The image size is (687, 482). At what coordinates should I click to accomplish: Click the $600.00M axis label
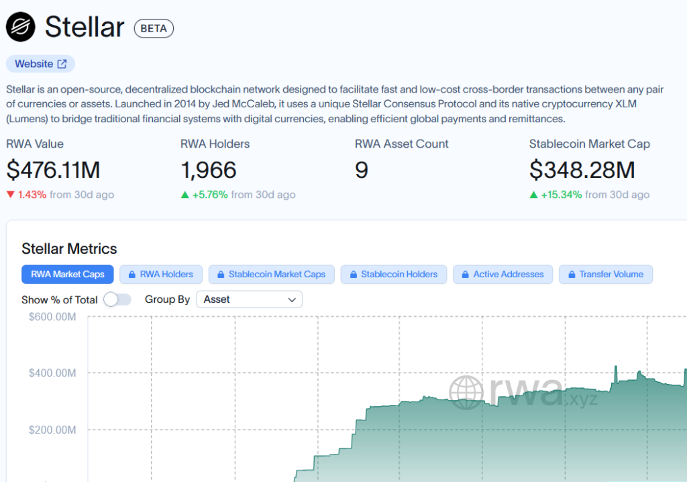[52, 317]
